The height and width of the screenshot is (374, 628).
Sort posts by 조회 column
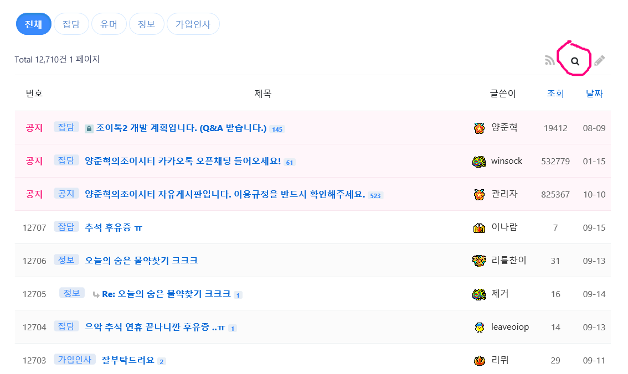coord(555,94)
